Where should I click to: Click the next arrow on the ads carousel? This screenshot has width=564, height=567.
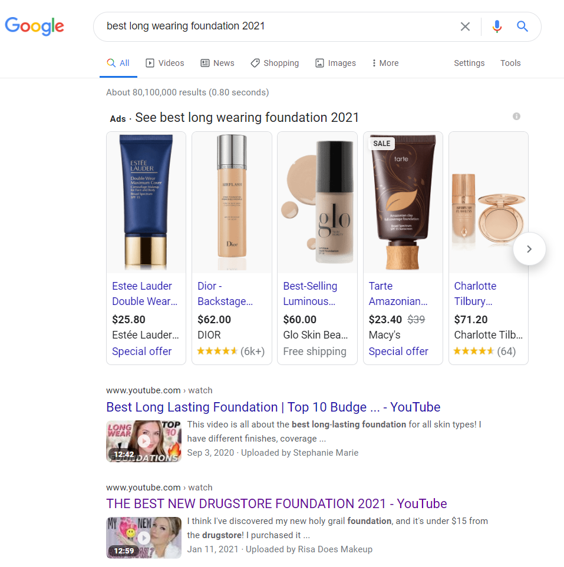529,249
